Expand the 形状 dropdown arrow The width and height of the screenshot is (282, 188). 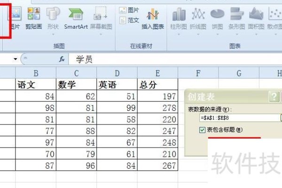click(53, 34)
